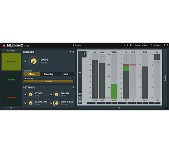Click the DRIVE knob

(34, 61)
